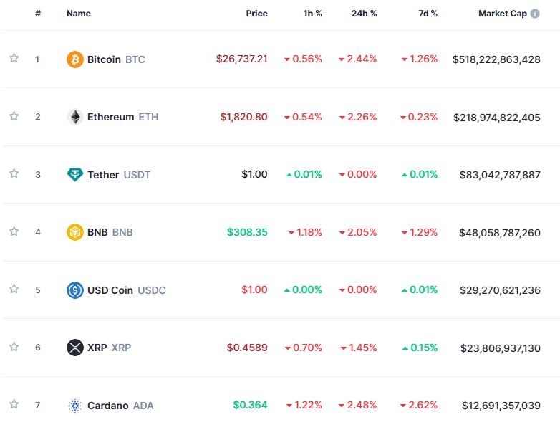The width and height of the screenshot is (560, 430).
Task: Toggle the watchlist star for Ethereum
Action: click(x=14, y=116)
